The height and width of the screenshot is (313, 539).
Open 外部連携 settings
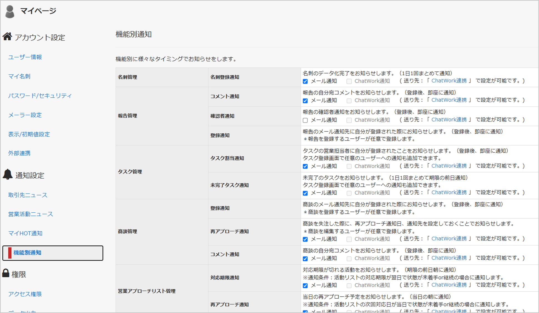pyautogui.click(x=19, y=153)
